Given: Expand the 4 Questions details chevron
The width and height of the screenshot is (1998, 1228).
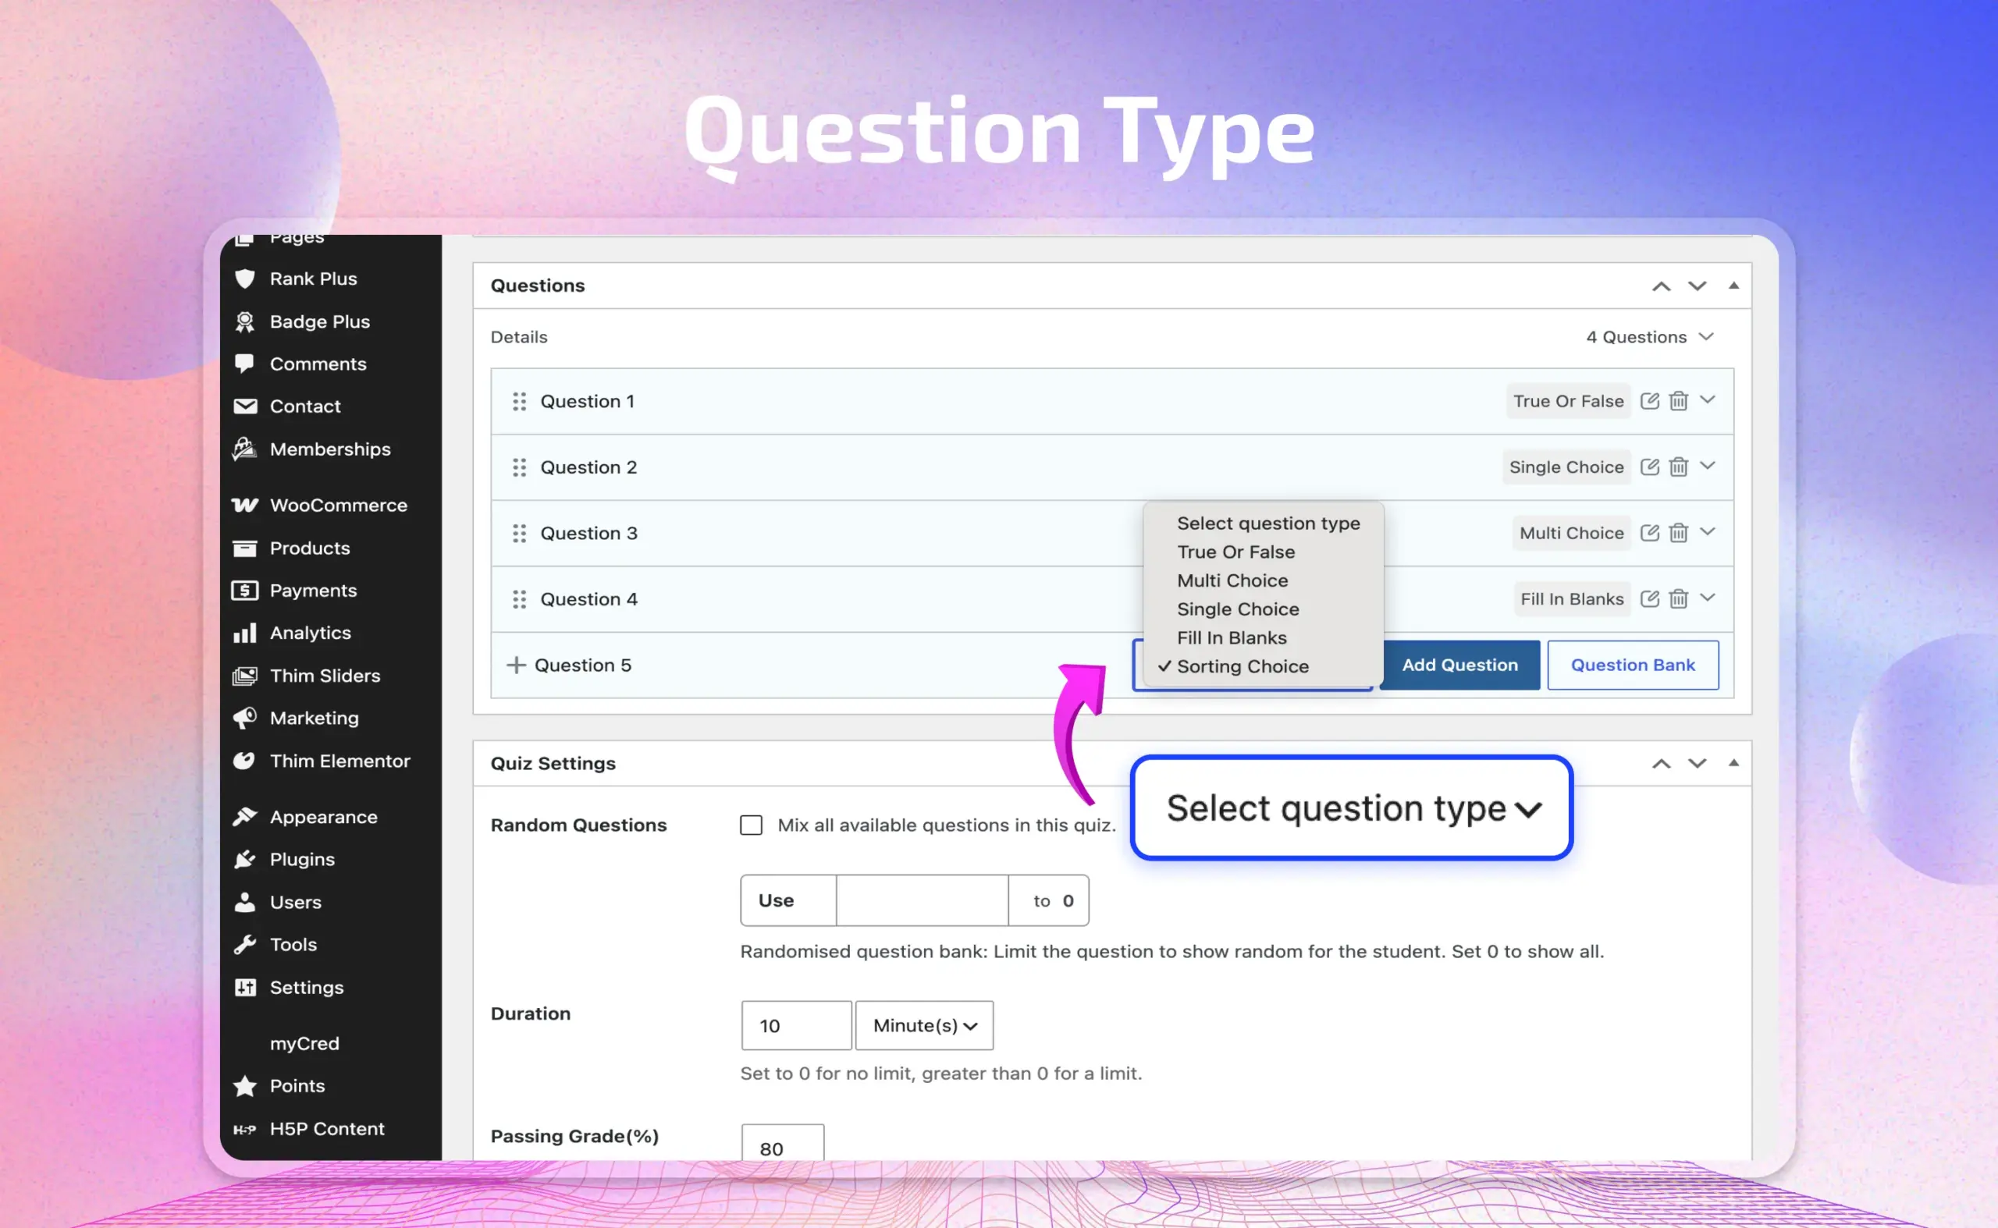Looking at the screenshot, I should coord(1706,336).
